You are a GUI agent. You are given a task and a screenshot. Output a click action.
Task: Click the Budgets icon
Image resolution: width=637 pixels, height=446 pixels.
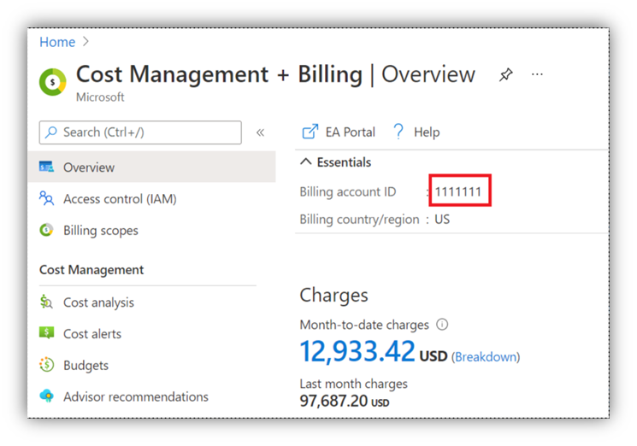click(x=47, y=366)
